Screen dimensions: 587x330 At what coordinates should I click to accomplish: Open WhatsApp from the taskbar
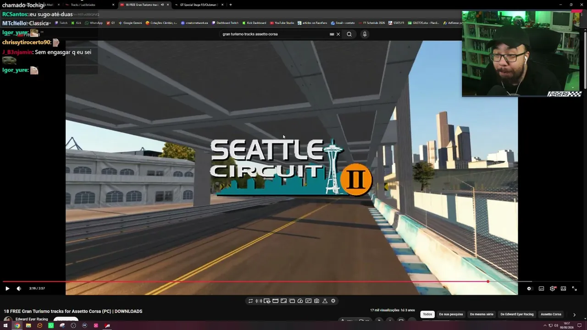click(x=51, y=326)
